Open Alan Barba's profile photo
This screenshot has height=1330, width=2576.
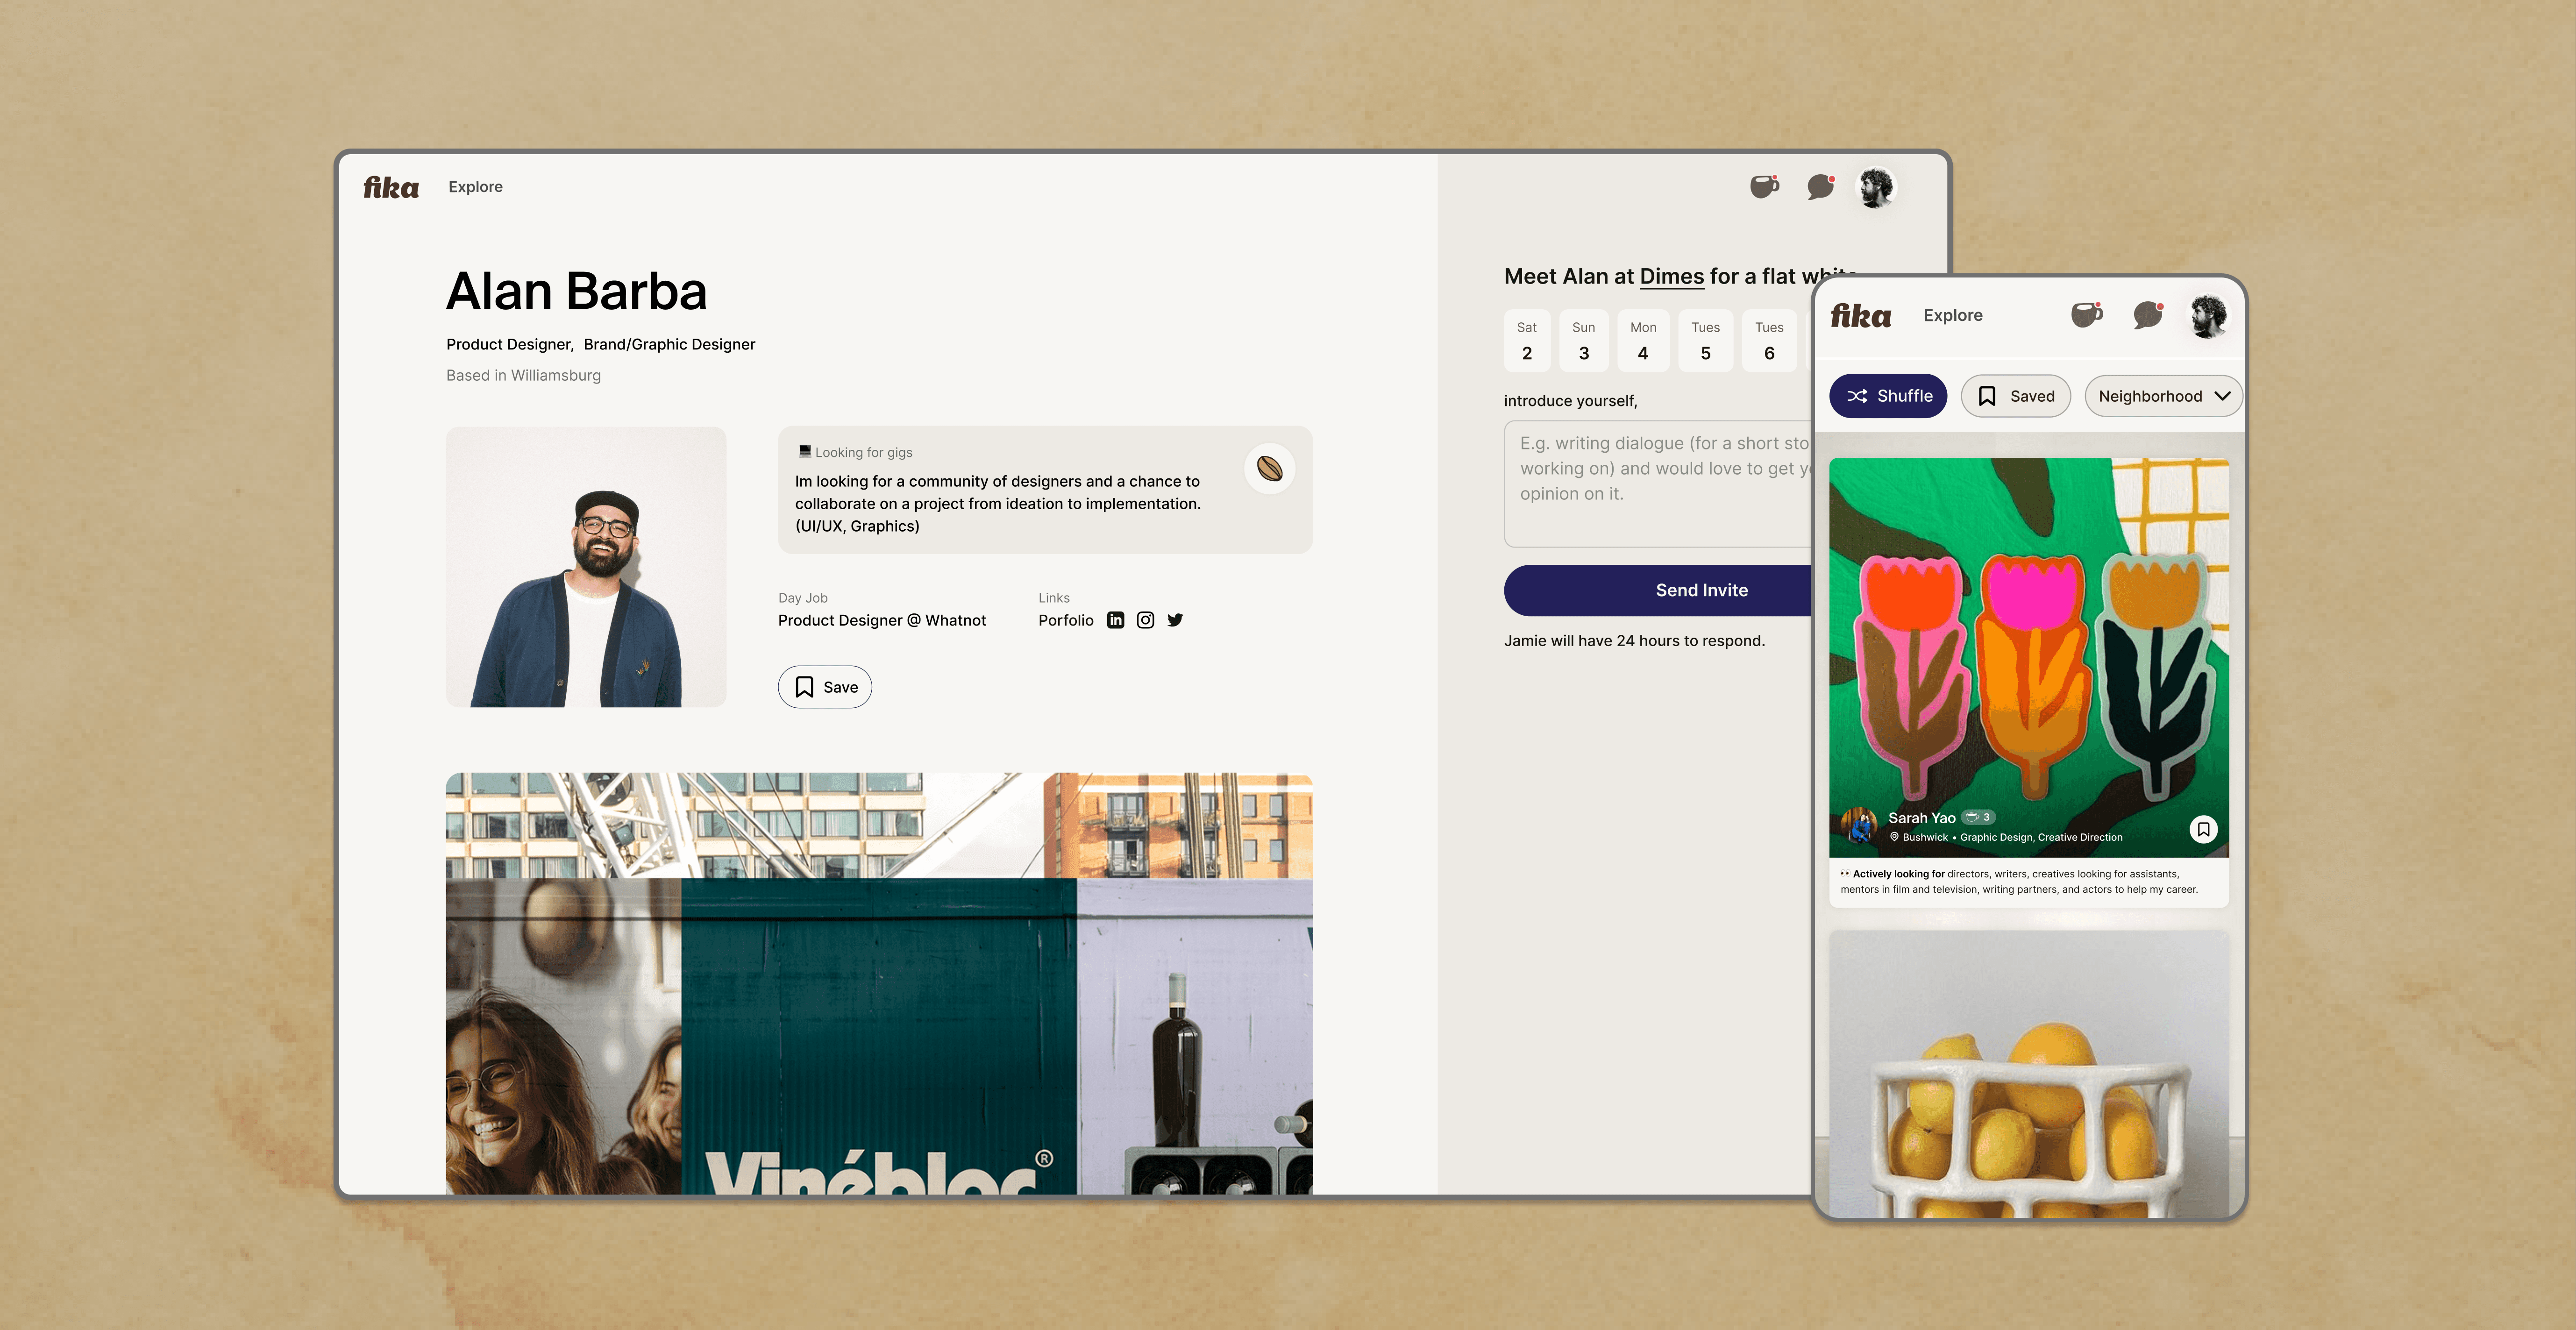click(586, 567)
